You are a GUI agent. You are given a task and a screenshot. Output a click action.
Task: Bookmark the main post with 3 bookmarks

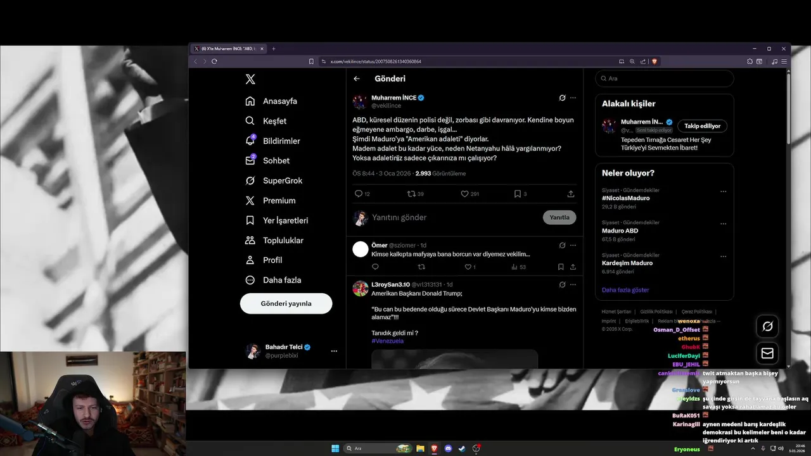point(517,194)
